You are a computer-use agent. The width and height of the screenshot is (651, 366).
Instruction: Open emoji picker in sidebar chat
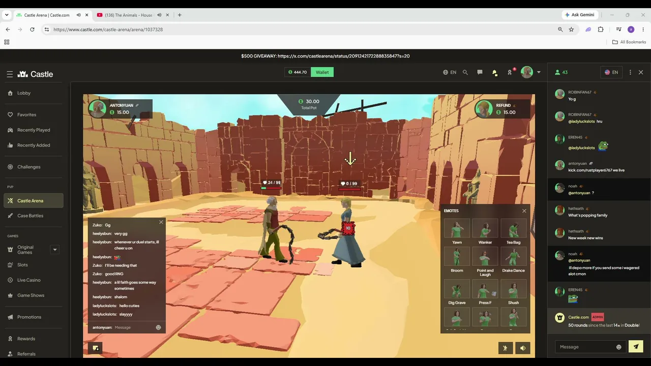[x=619, y=347]
